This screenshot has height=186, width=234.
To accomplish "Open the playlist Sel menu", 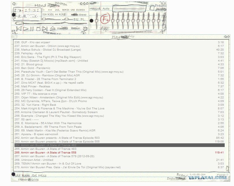I will [x=34, y=176].
